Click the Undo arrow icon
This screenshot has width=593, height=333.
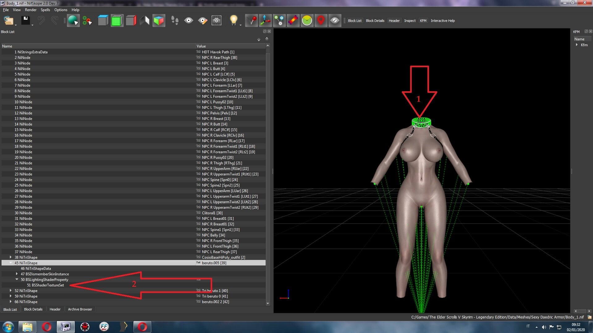click(41, 21)
